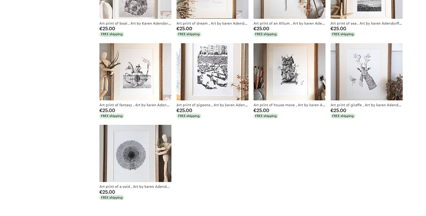Select the 'Art print of pigeons' title
The height and width of the screenshot is (216, 426).
click(x=212, y=105)
